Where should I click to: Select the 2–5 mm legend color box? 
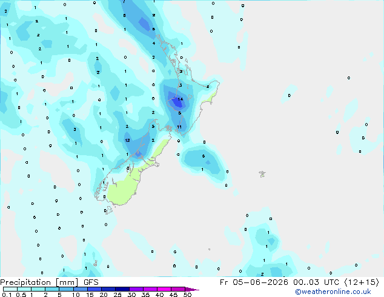tap(52, 289)
